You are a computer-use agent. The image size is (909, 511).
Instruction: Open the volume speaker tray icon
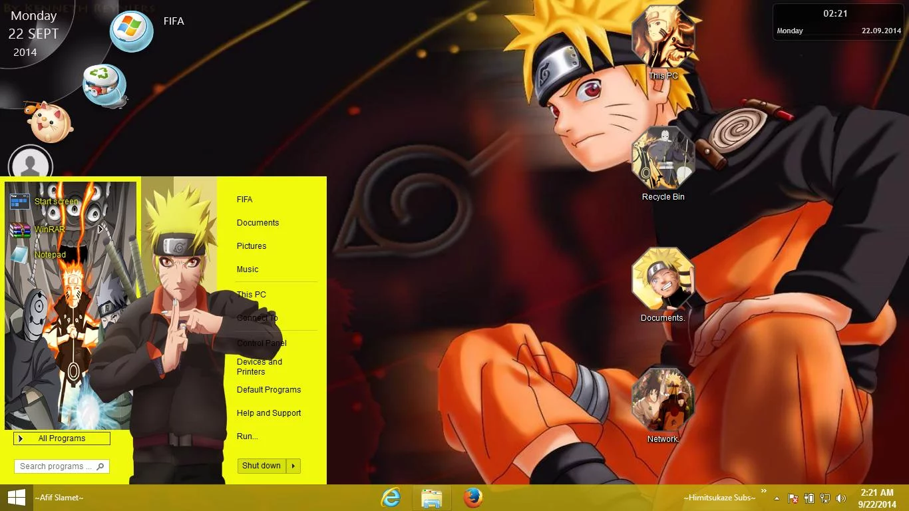pyautogui.click(x=840, y=498)
